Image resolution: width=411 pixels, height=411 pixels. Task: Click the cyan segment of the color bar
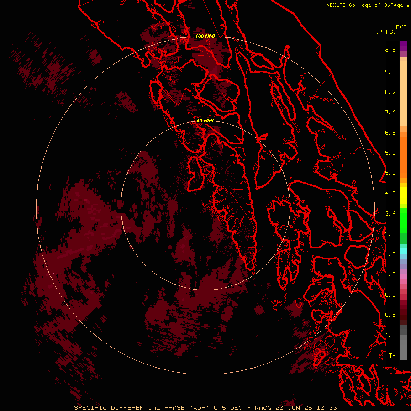403,251
